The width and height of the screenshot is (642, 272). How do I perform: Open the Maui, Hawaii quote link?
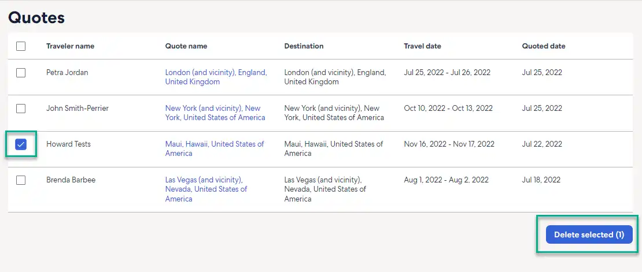[215, 149]
